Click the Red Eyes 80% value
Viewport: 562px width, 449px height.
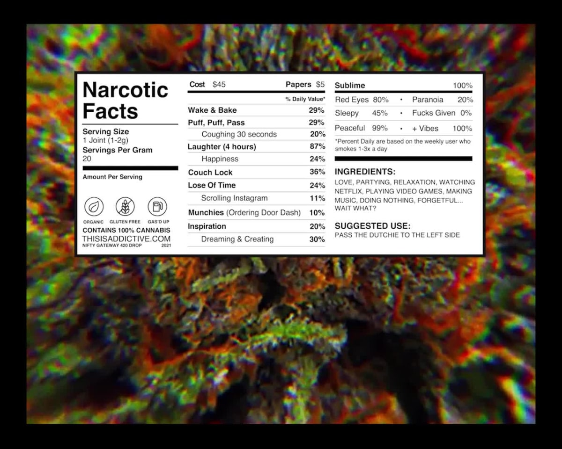point(381,100)
